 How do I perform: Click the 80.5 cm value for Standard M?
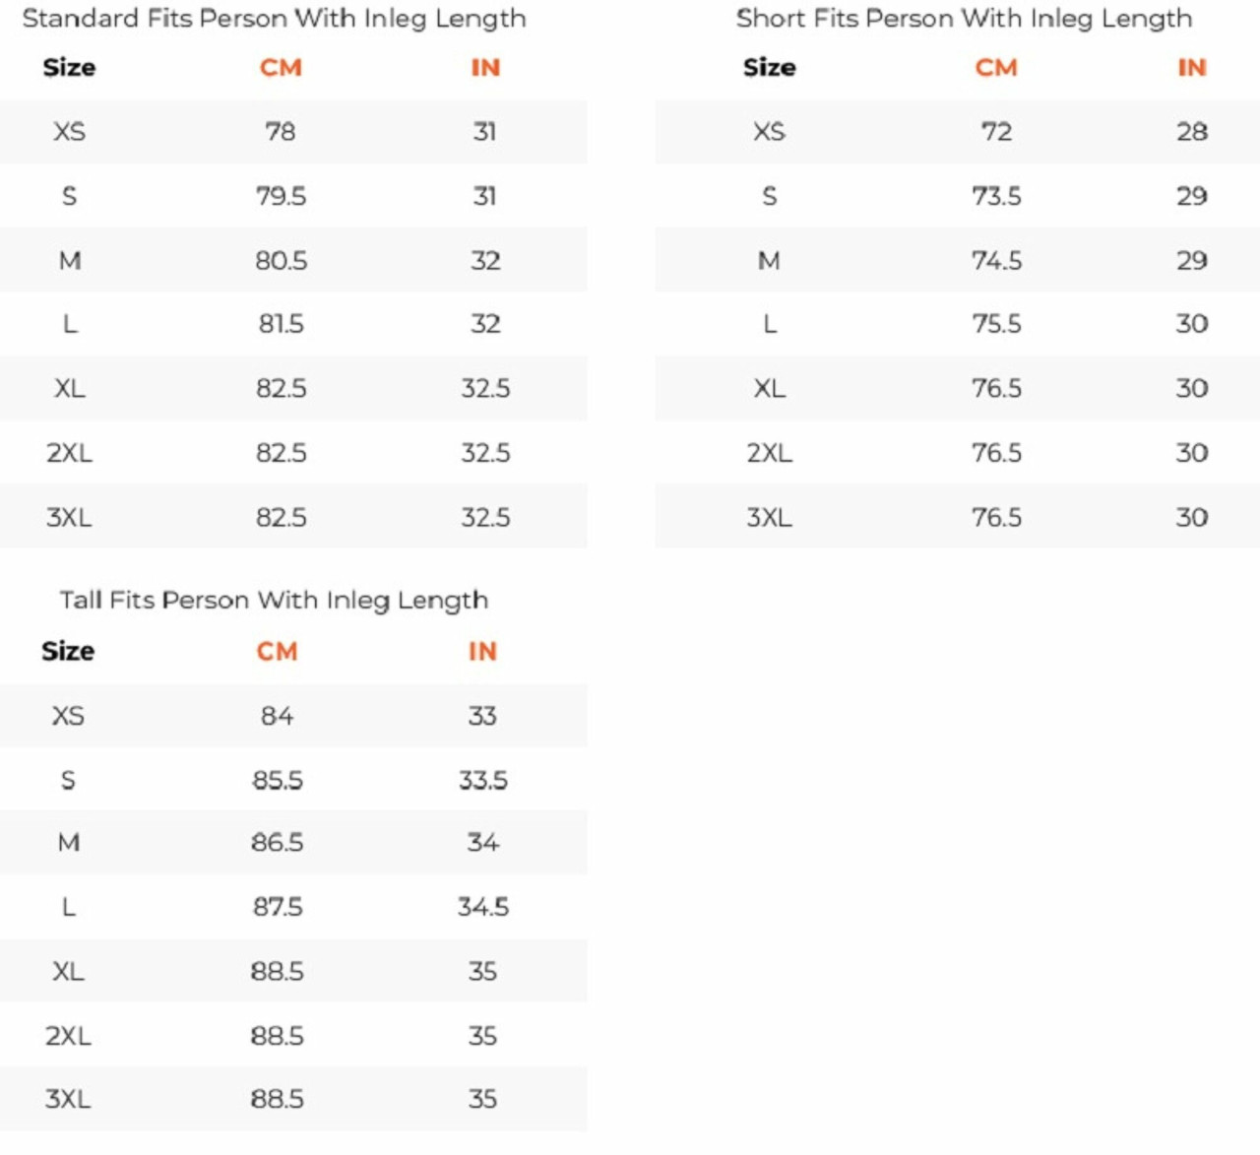(281, 261)
